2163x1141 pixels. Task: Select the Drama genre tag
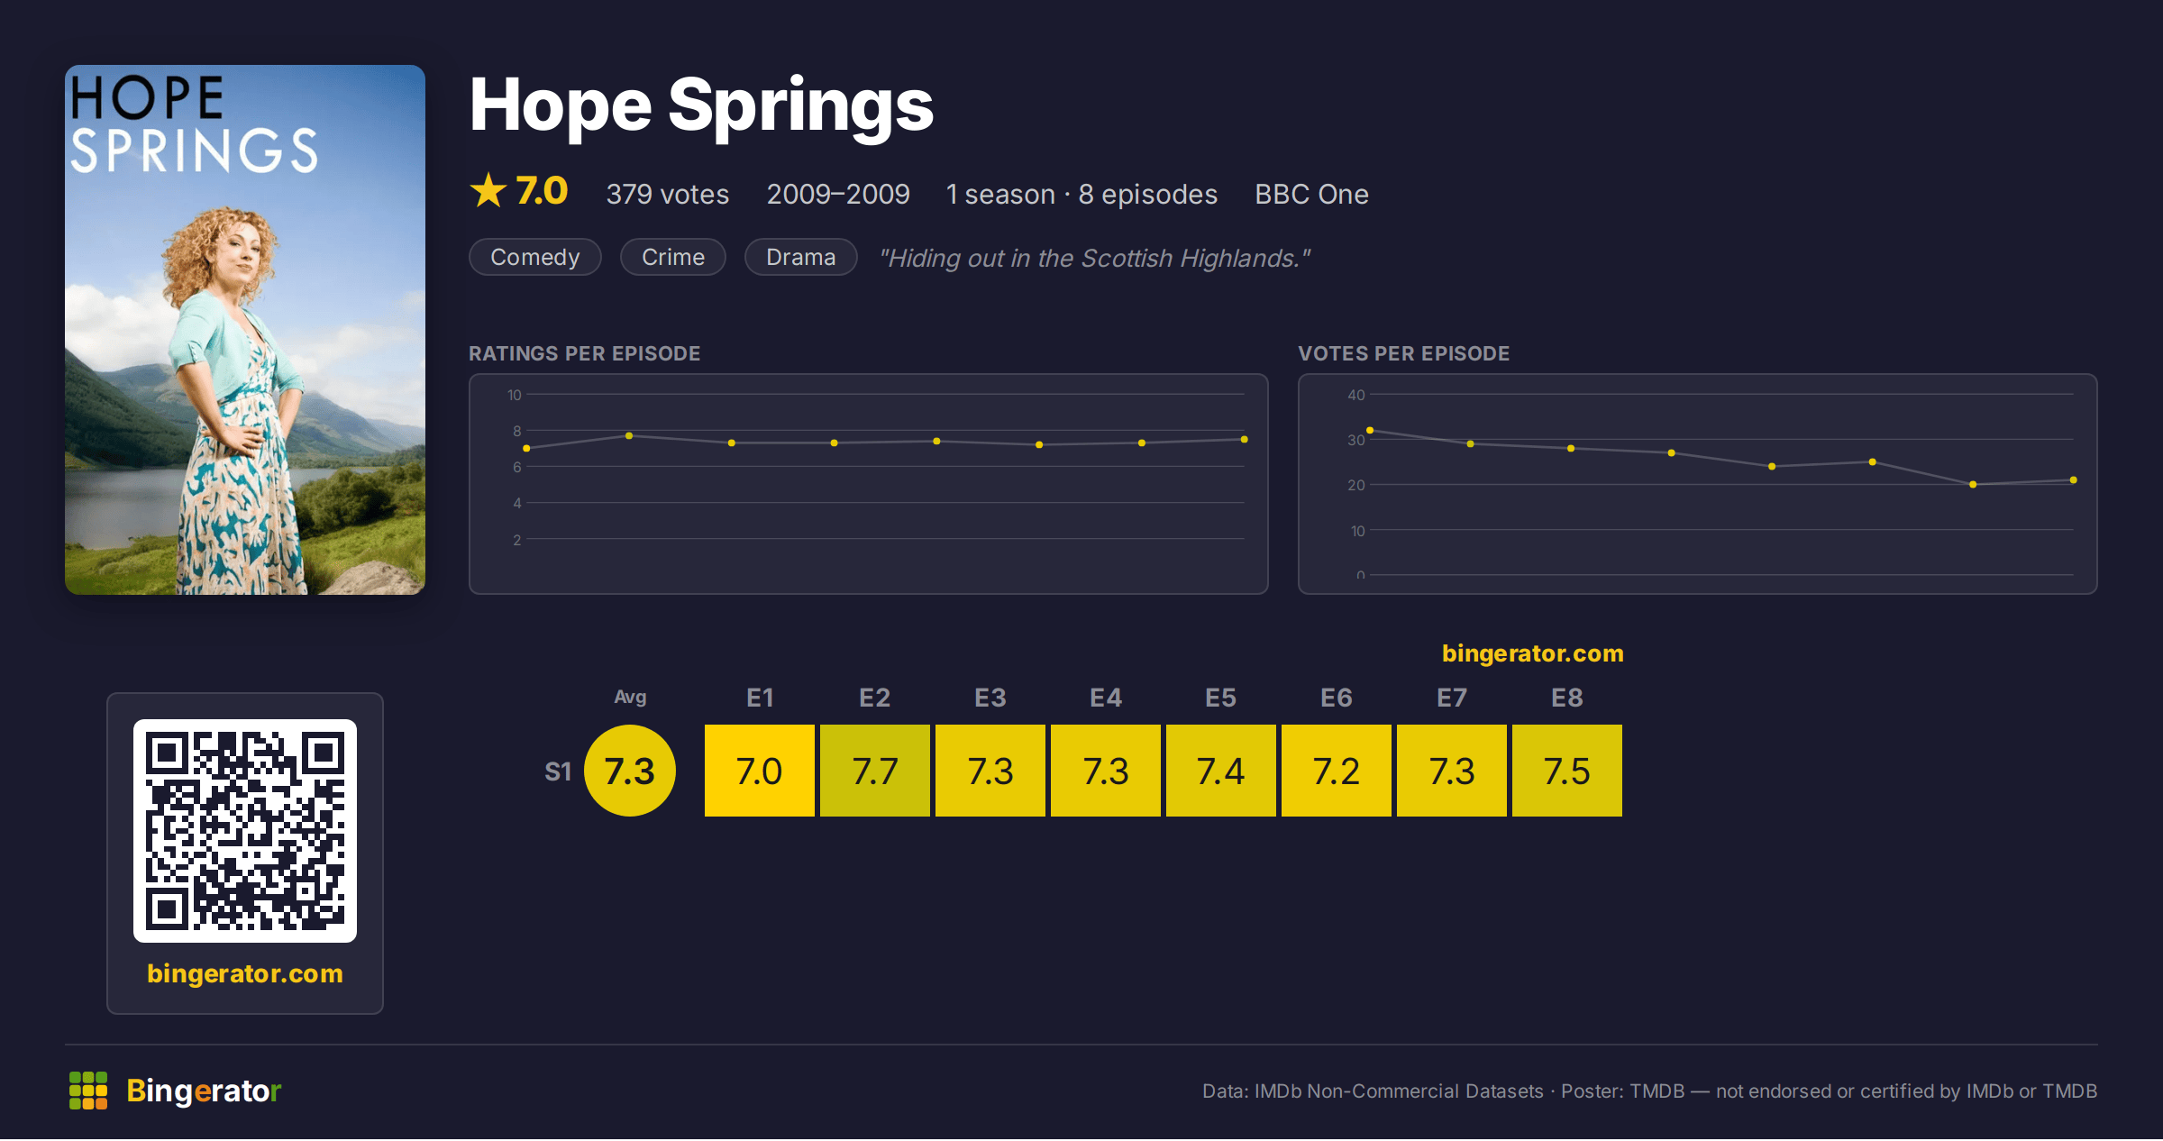point(801,258)
